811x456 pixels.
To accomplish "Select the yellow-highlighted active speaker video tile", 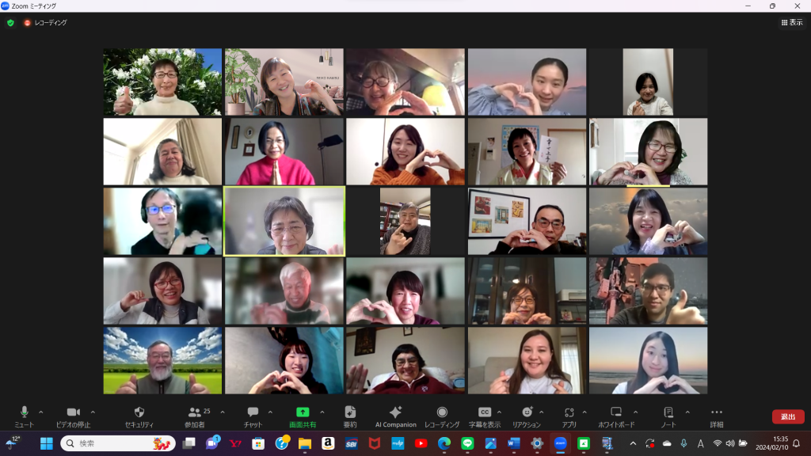I will [x=284, y=221].
